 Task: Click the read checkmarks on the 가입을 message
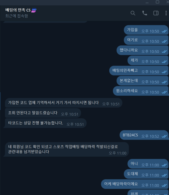tap(164, 31)
